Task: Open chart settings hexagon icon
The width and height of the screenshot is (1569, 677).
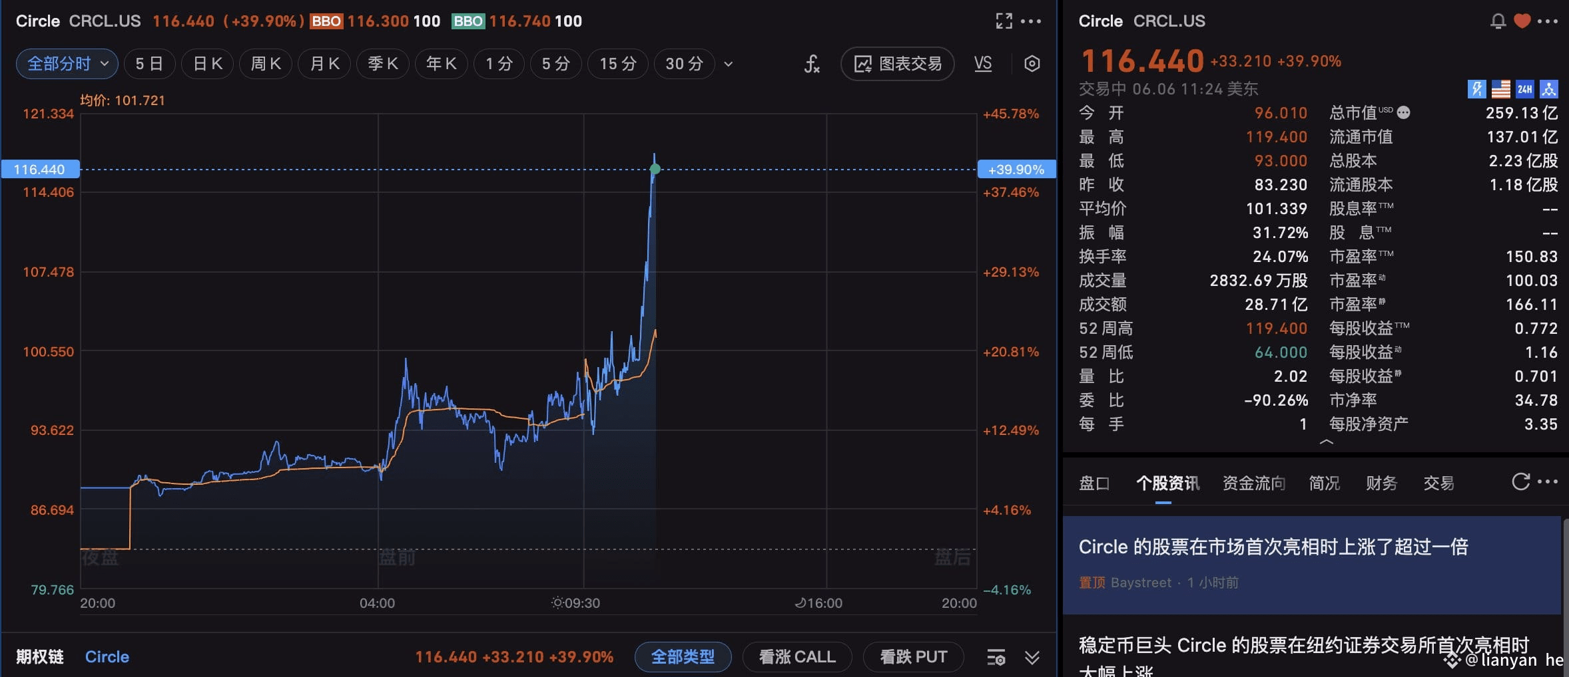Action: click(x=1032, y=64)
